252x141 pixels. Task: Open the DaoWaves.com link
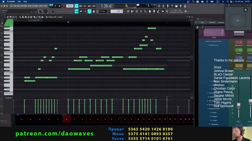coord(213,45)
